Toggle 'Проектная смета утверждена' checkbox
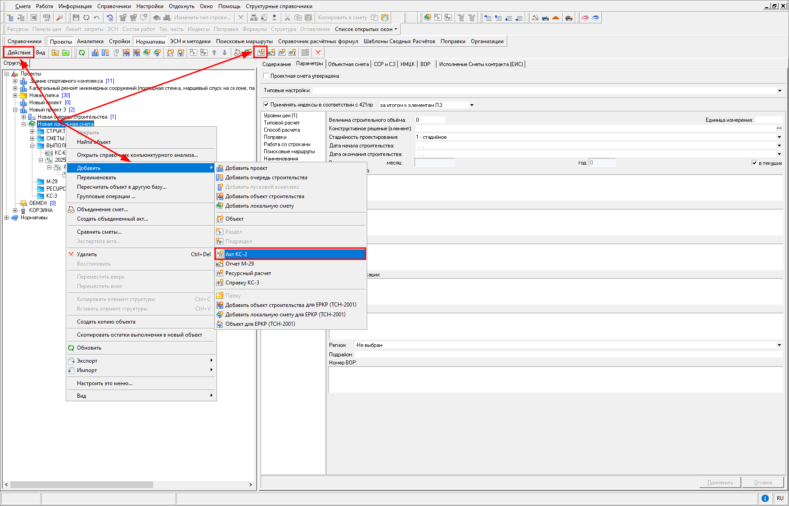The image size is (789, 506). pos(266,76)
